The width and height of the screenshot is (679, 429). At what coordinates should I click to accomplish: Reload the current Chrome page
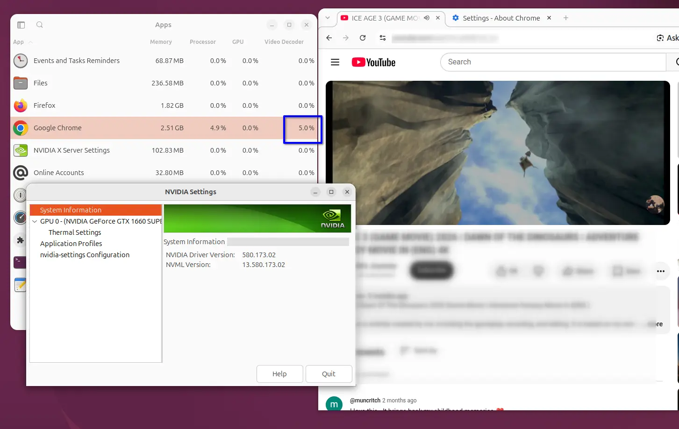tap(363, 38)
